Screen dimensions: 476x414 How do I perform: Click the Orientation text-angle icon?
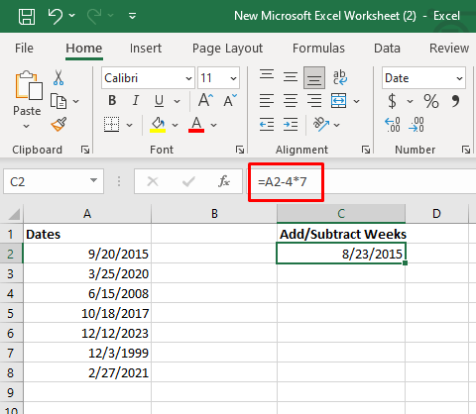point(321,125)
